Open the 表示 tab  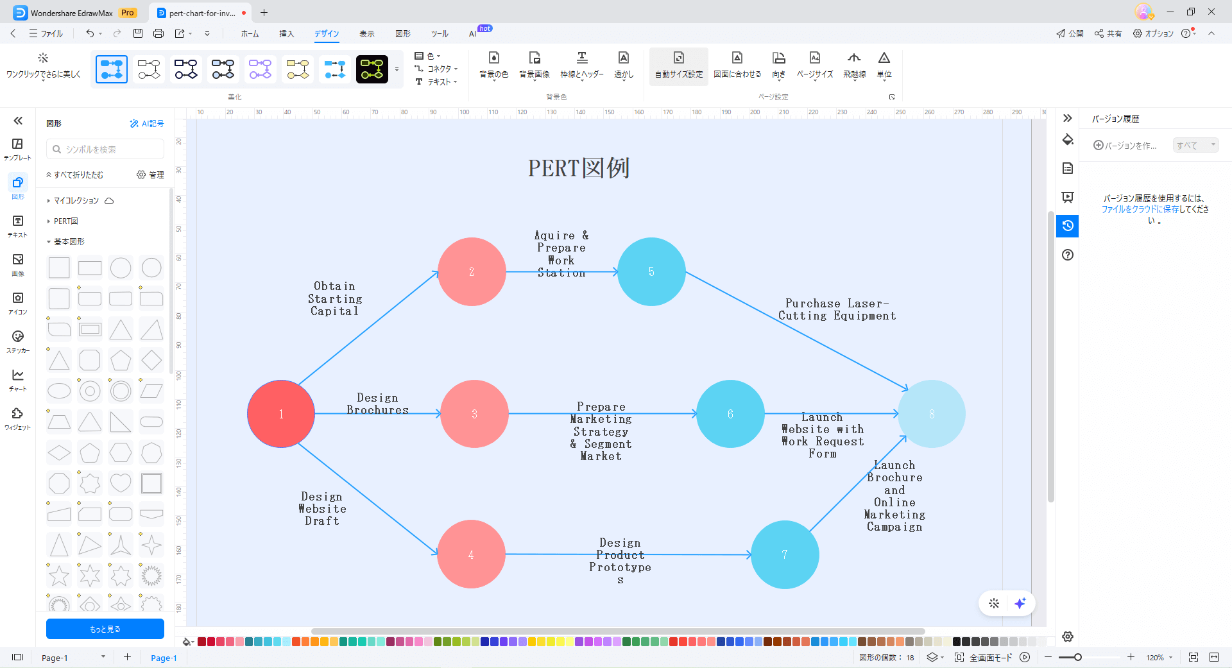point(367,33)
